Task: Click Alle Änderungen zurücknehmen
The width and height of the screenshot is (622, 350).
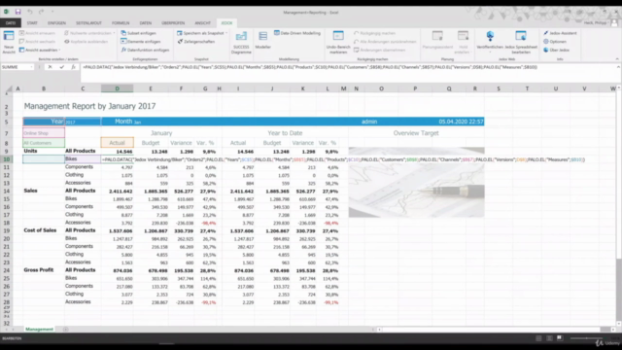Action: (x=385, y=41)
